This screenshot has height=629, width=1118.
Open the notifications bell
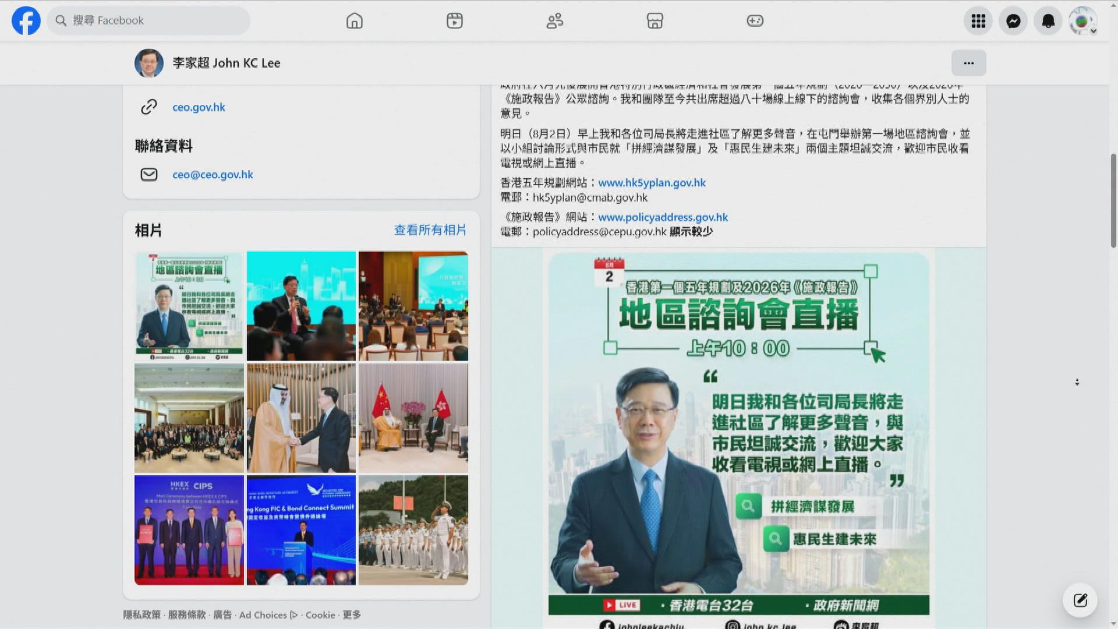pyautogui.click(x=1048, y=21)
